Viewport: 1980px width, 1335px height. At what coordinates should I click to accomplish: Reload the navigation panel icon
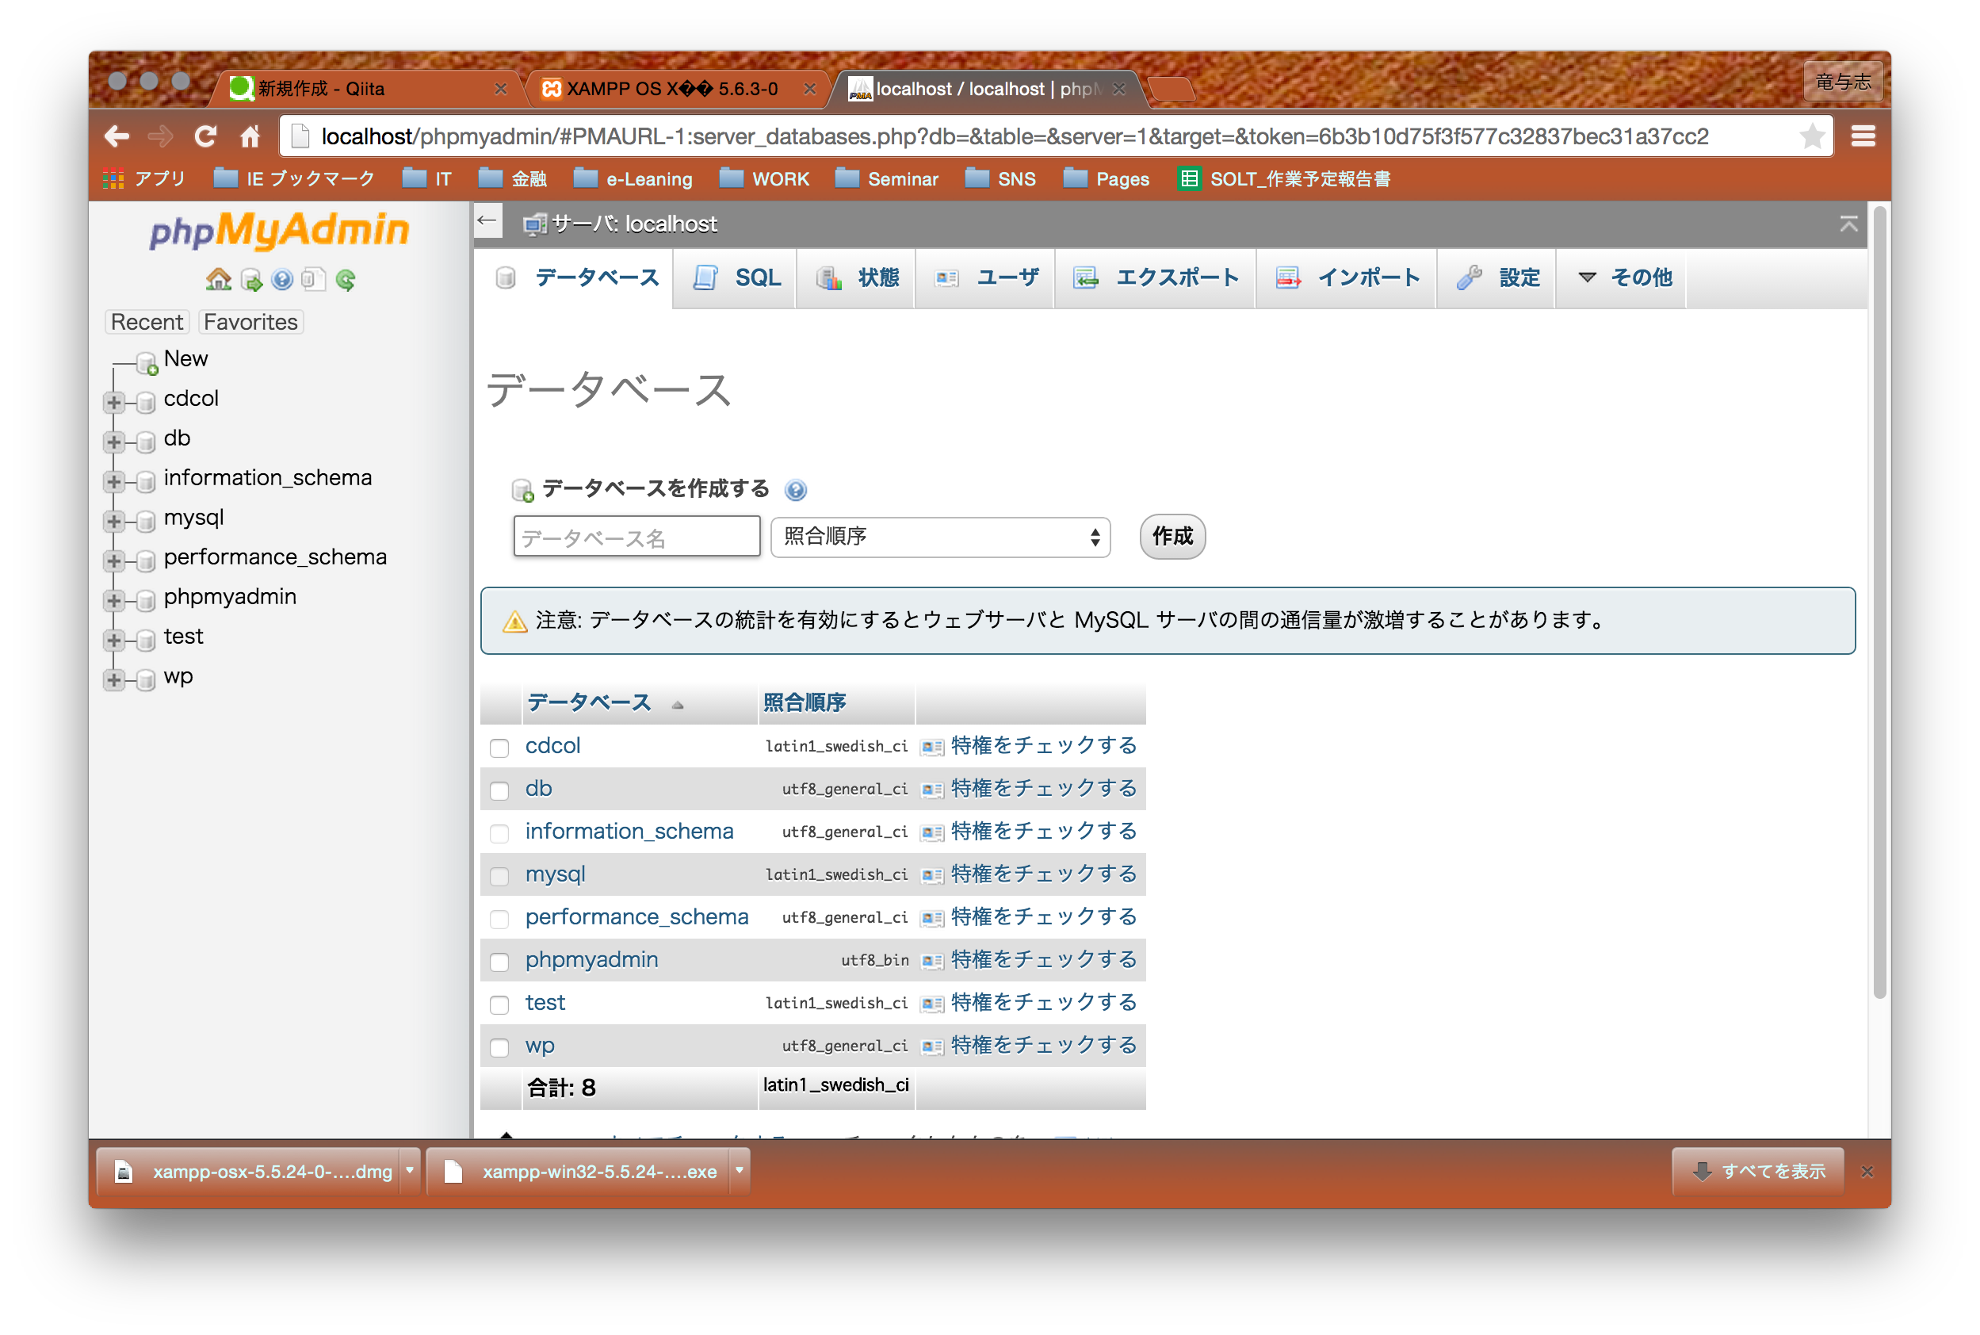345,279
